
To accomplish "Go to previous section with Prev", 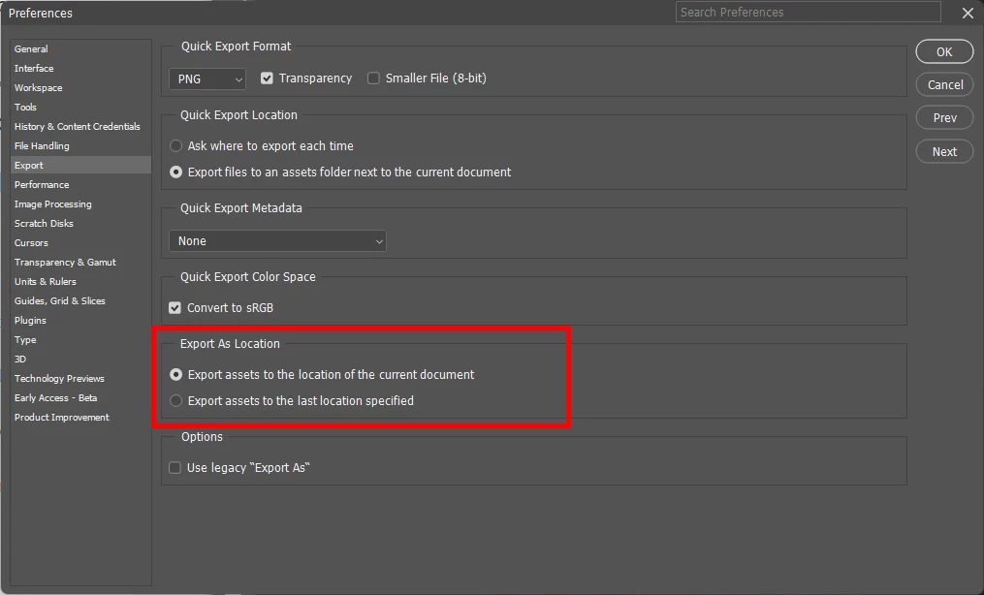I will [944, 118].
